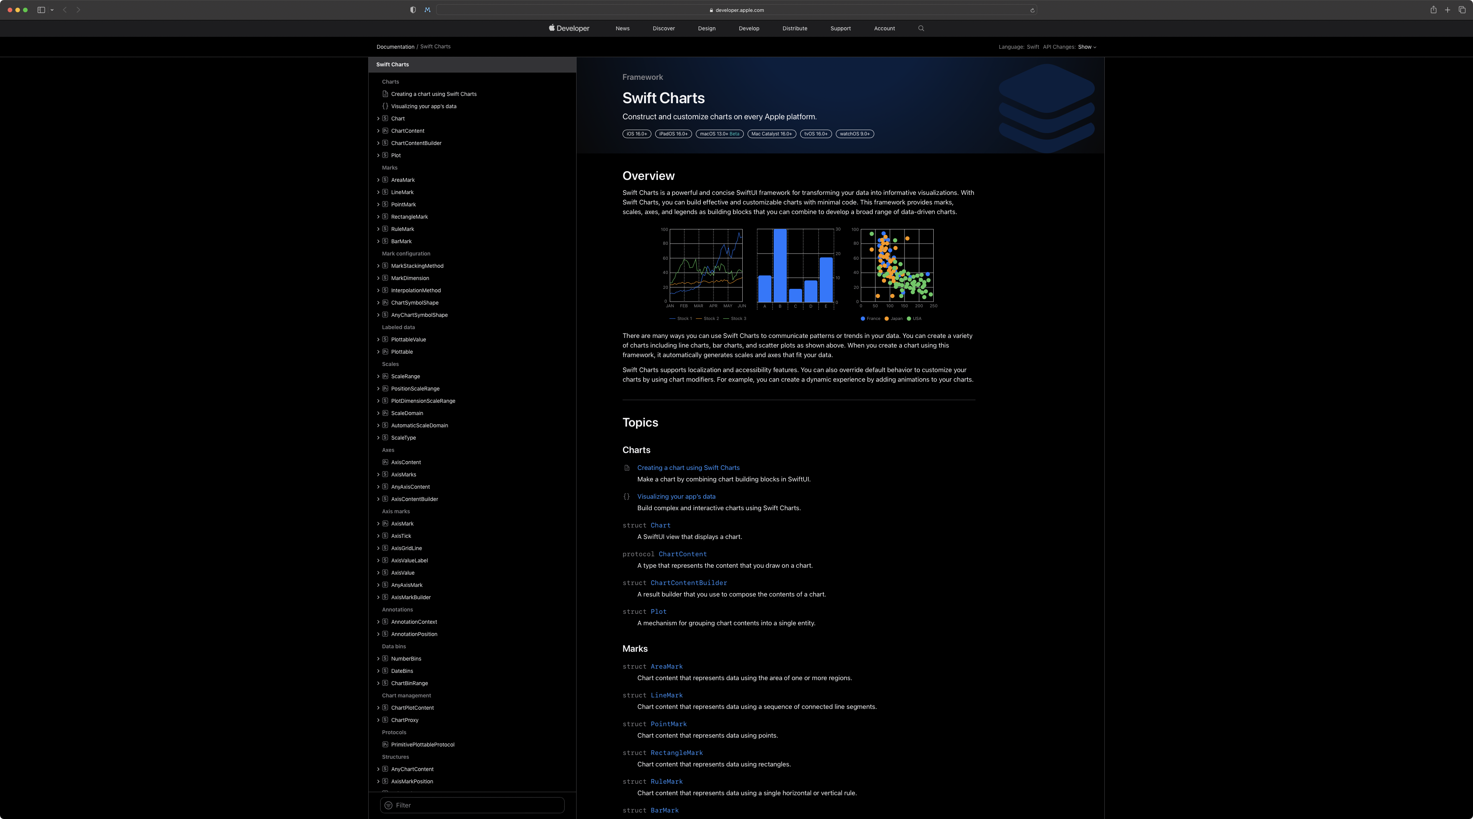Click the Apple Developer logo

569,28
